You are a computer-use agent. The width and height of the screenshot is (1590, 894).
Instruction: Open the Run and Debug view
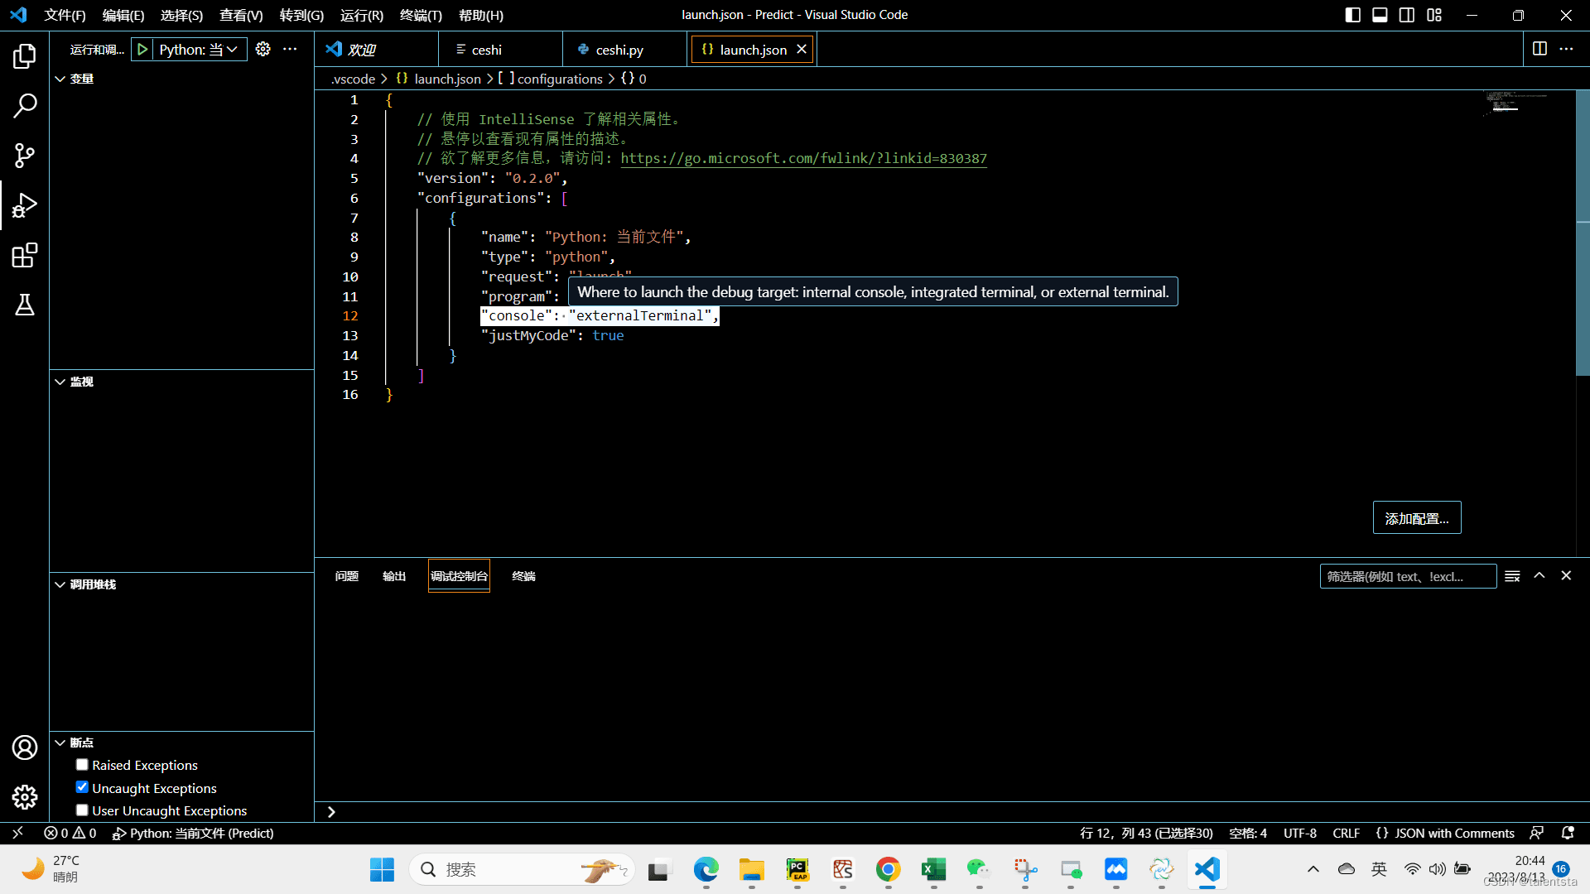(25, 205)
